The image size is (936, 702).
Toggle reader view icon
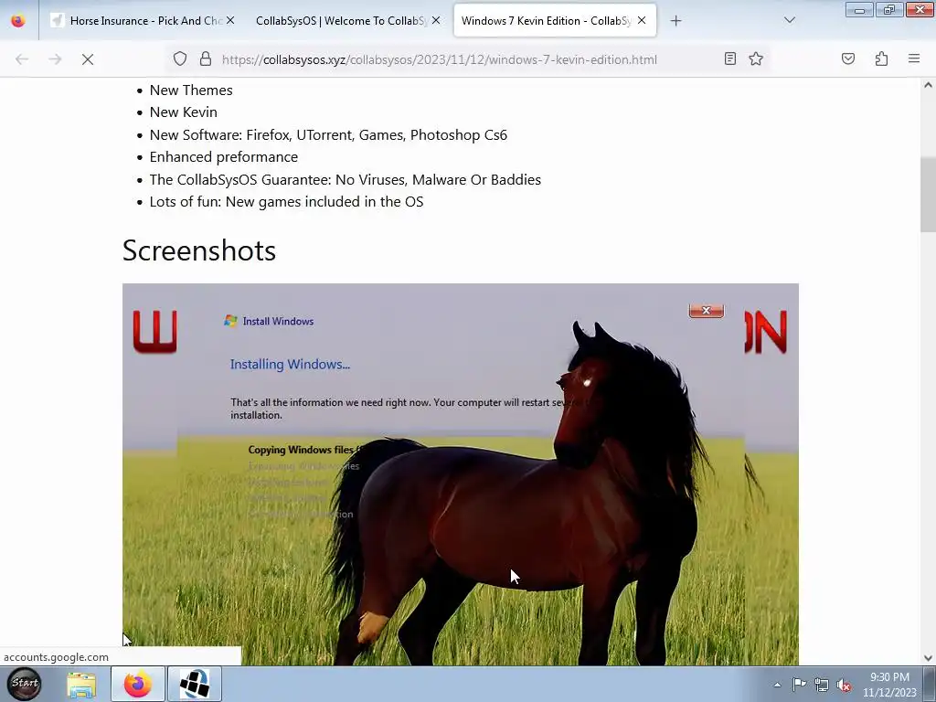[x=730, y=58]
